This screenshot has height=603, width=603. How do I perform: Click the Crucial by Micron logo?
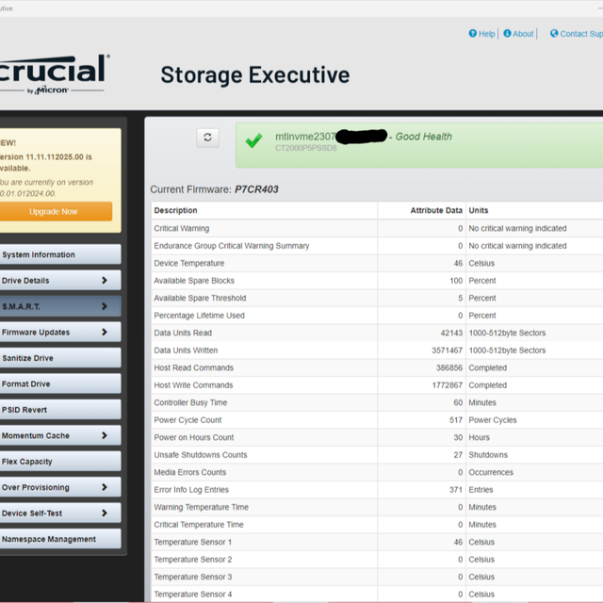tap(54, 74)
